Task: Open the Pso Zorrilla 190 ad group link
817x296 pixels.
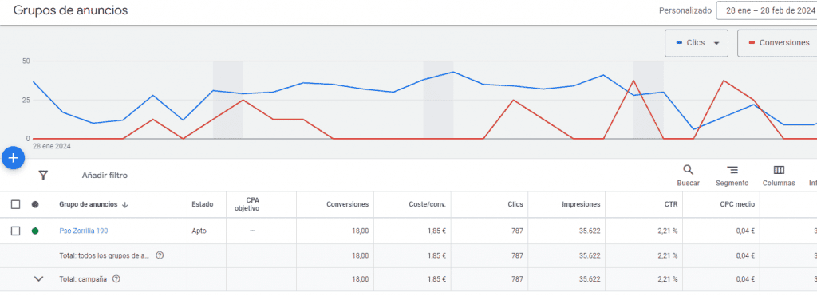Action: (x=83, y=231)
